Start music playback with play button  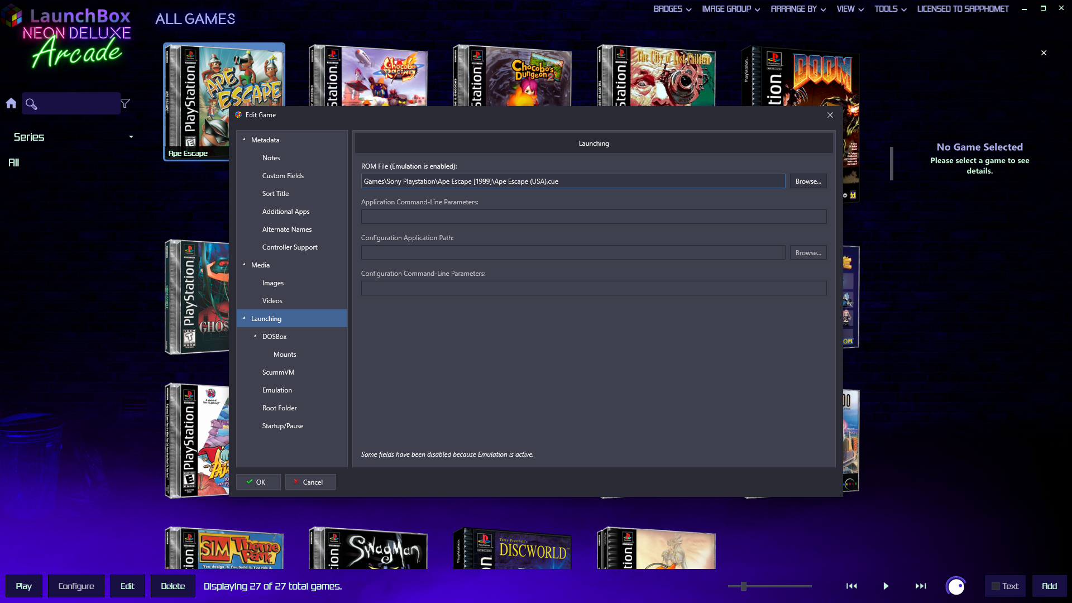[x=886, y=586]
